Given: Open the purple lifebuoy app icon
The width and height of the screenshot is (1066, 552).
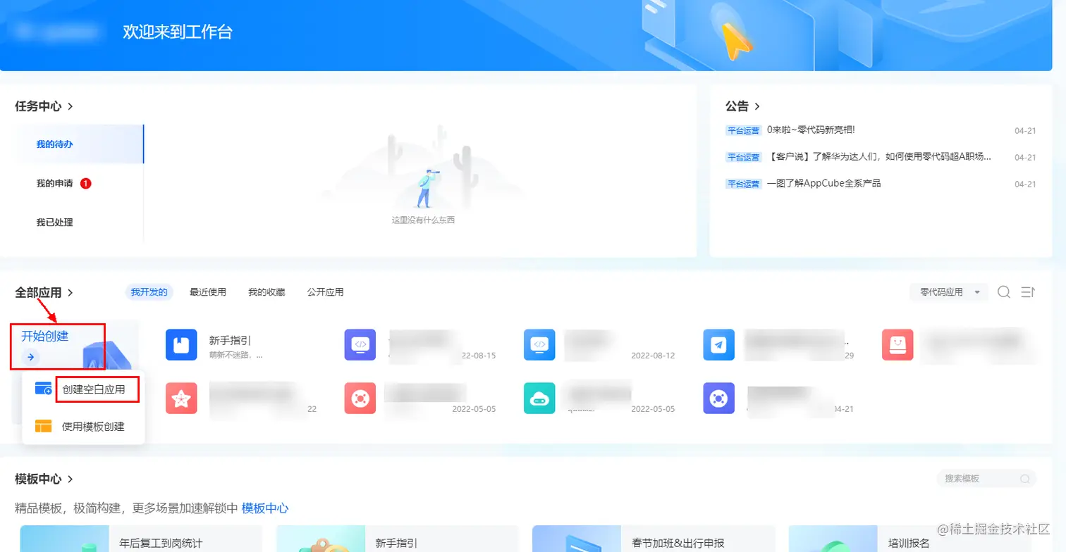Looking at the screenshot, I should (718, 399).
